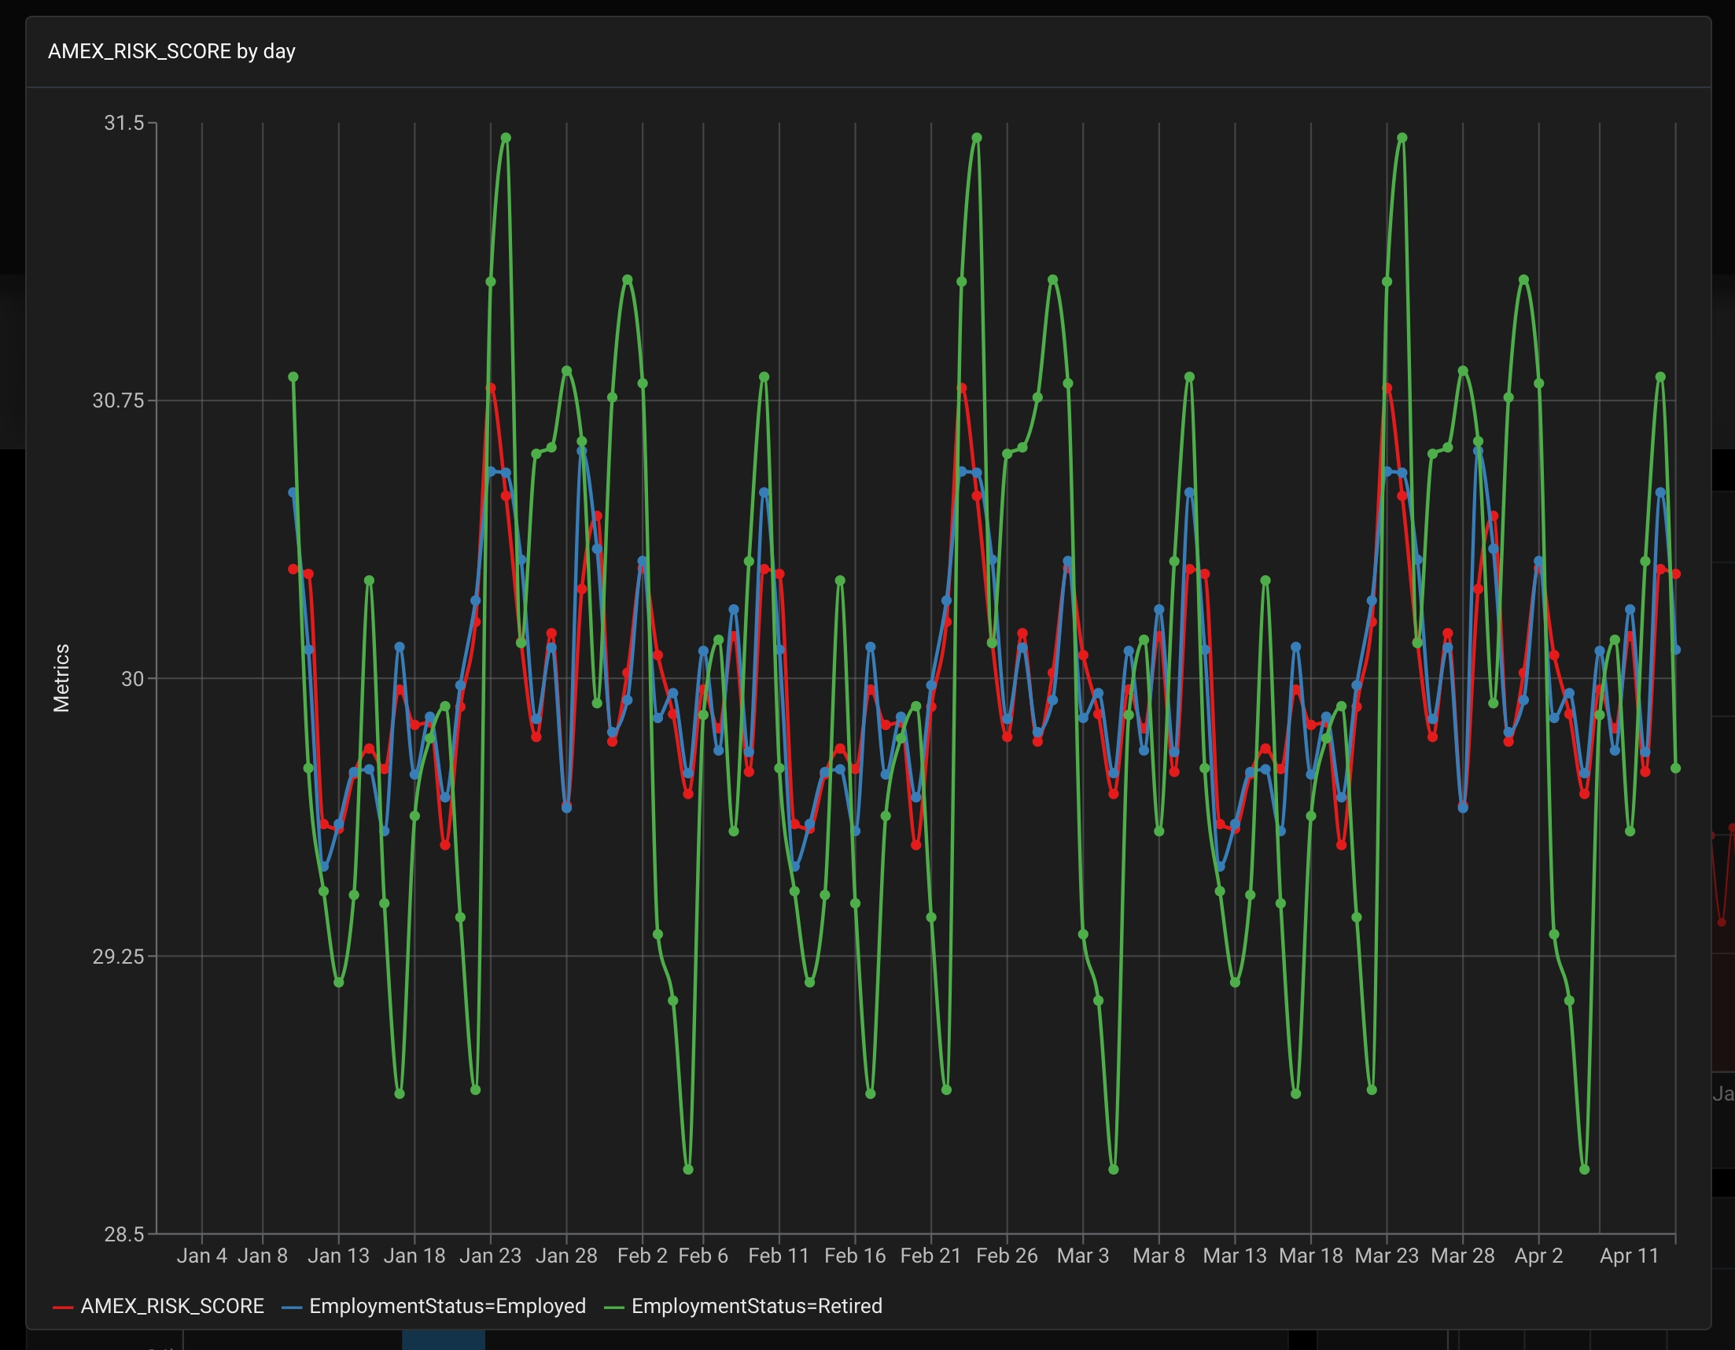Click the green Retired legend line swatch
1735x1350 pixels.
click(x=614, y=1307)
